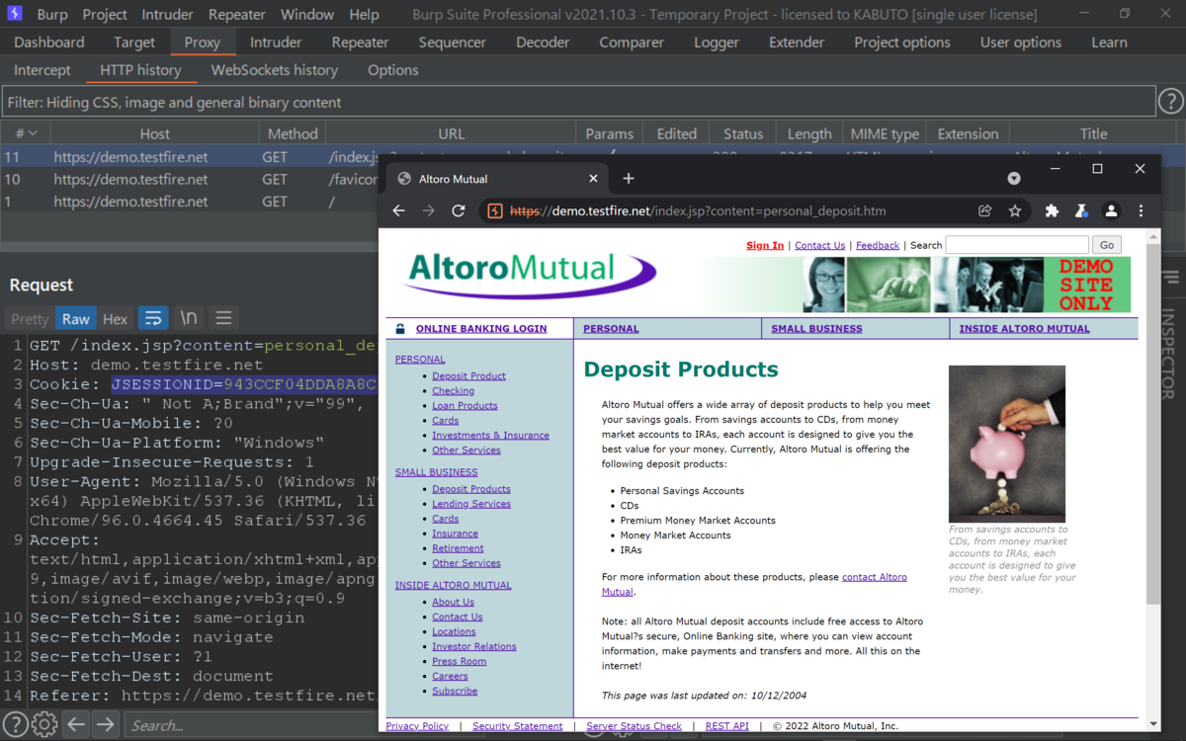The height and width of the screenshot is (741, 1186).
Task: Click the Chrome address bar URL
Action: (698, 210)
